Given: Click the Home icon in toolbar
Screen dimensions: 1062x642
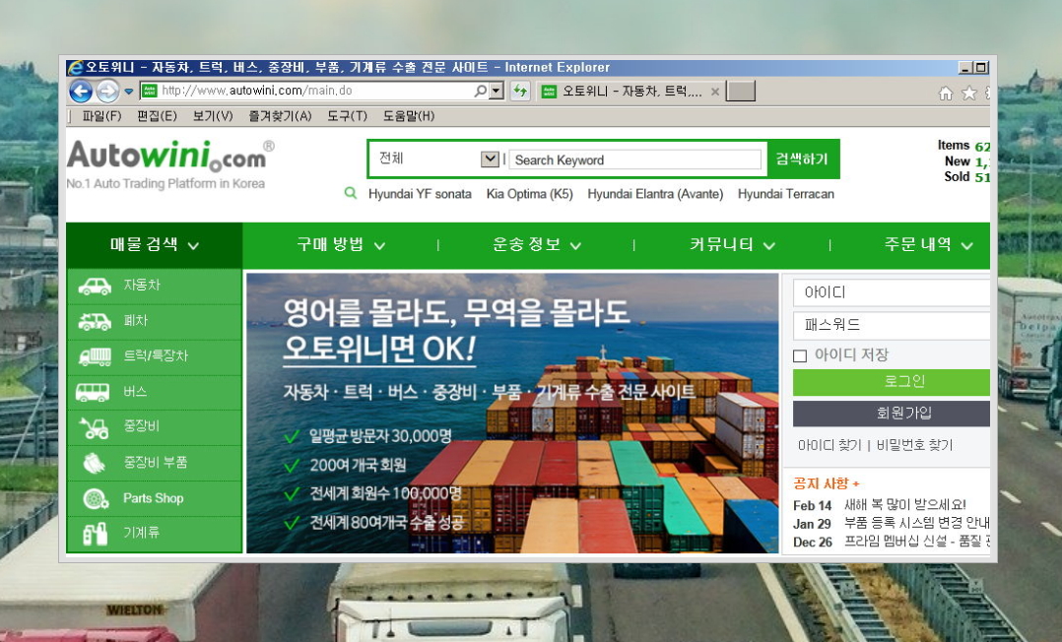Looking at the screenshot, I should click(946, 94).
